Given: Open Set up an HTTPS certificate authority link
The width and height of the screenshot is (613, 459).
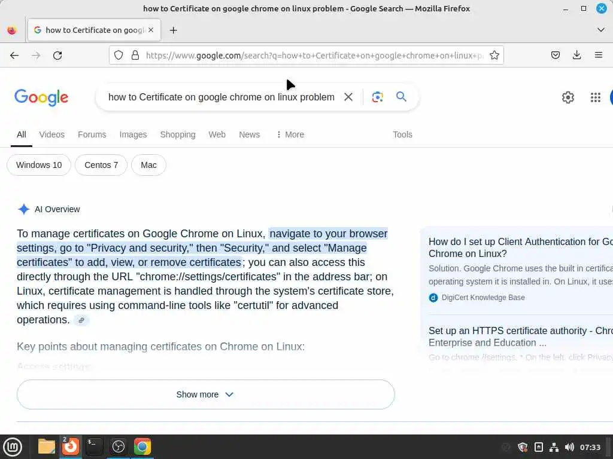Looking at the screenshot, I should click(520, 337).
